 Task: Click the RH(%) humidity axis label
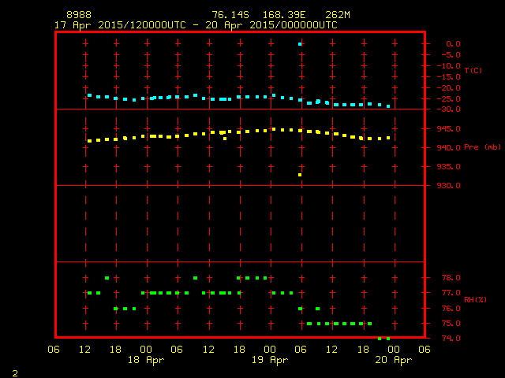point(474,300)
